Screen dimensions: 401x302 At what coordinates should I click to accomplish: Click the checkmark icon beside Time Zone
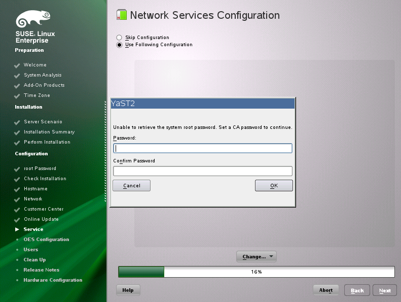tap(17, 96)
